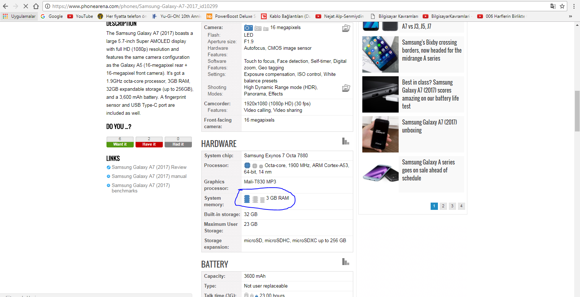Click the '3600 mAh' capacity value
The width and height of the screenshot is (580, 297).
click(x=255, y=276)
